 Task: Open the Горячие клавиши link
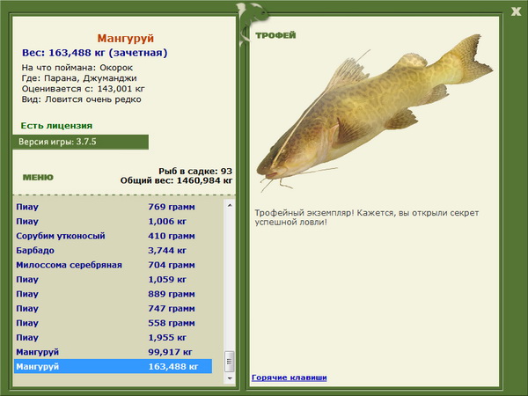(290, 378)
